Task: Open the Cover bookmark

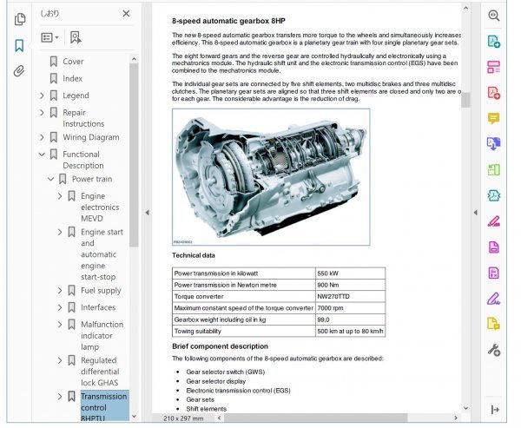Action: click(x=73, y=62)
